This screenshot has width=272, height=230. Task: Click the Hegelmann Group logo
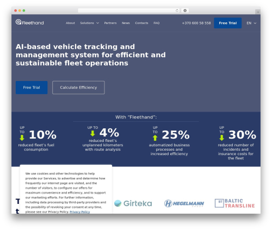point(184,203)
